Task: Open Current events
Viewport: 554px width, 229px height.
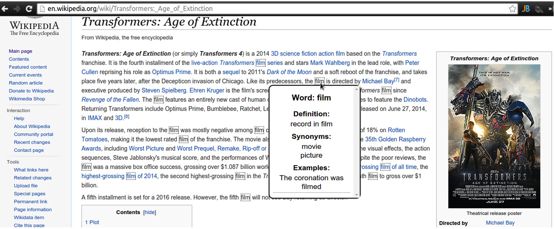Action: point(25,75)
